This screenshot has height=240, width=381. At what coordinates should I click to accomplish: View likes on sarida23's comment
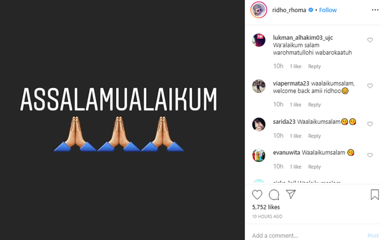pos(296,136)
